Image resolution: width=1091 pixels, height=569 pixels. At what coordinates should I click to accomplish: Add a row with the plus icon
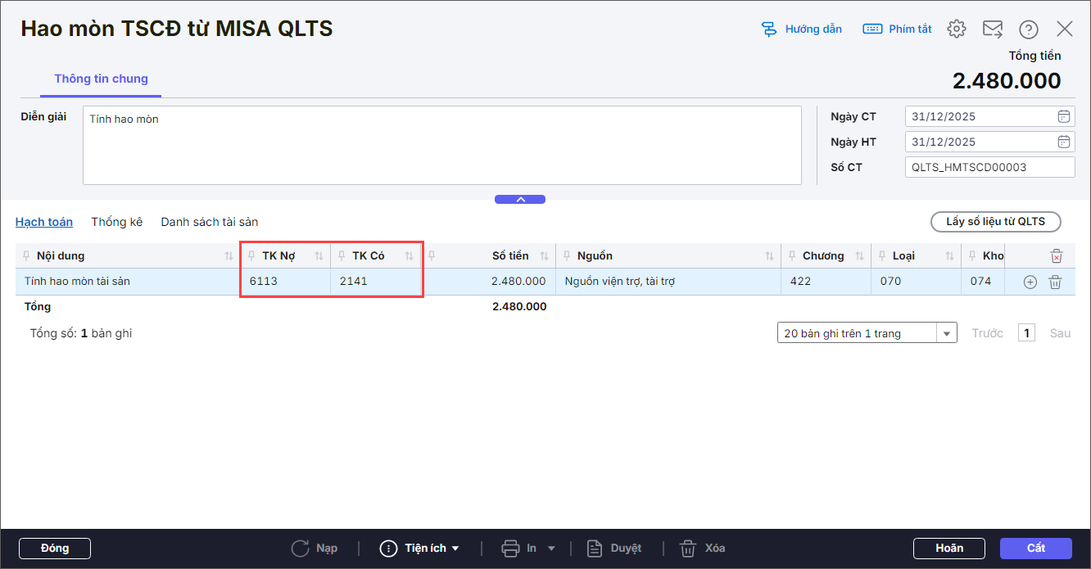[1030, 282]
